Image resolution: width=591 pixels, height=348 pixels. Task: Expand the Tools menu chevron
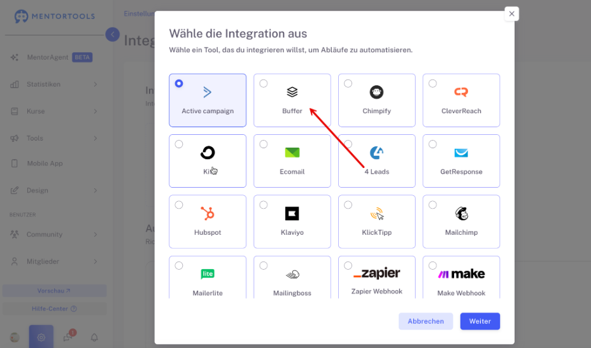[x=96, y=138]
